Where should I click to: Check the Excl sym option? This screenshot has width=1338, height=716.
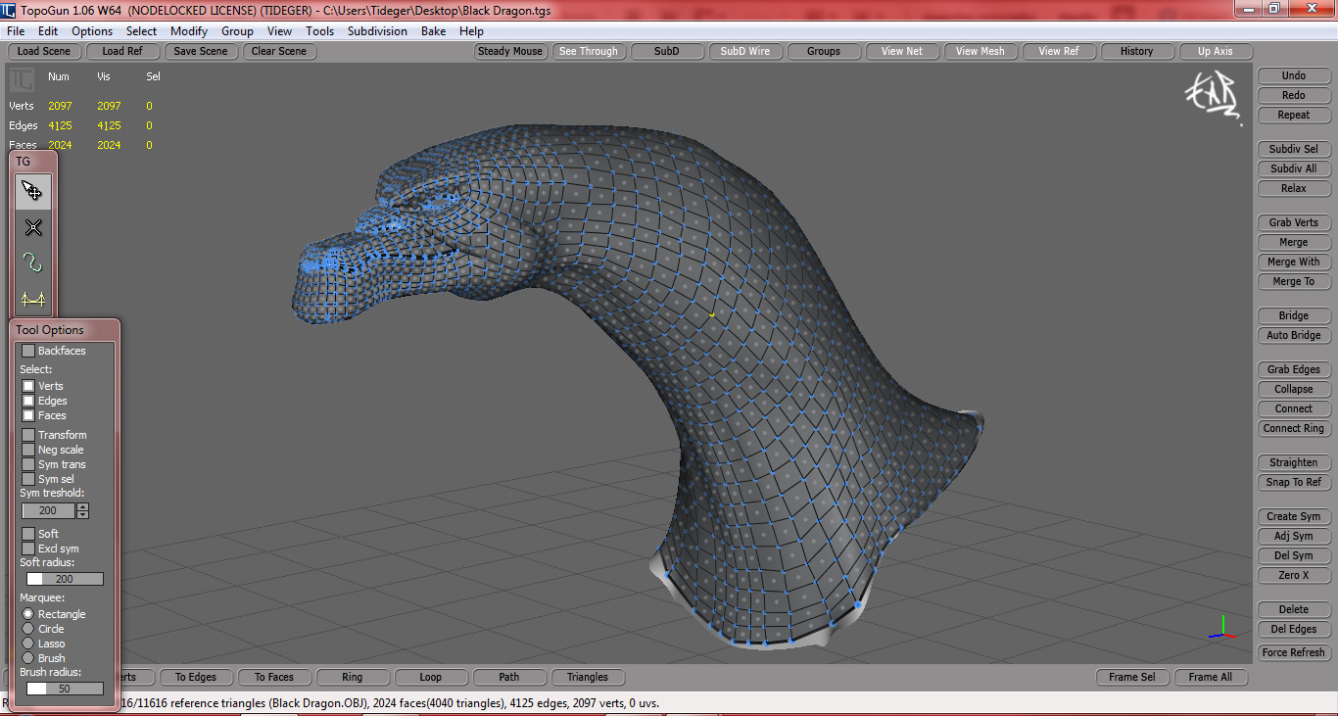(x=28, y=549)
